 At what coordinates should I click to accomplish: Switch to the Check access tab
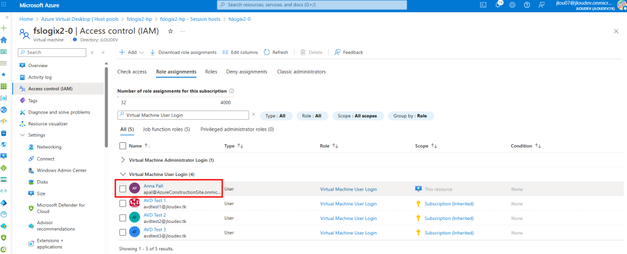(x=132, y=71)
